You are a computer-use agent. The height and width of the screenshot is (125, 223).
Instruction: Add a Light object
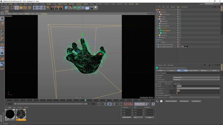[95, 8]
